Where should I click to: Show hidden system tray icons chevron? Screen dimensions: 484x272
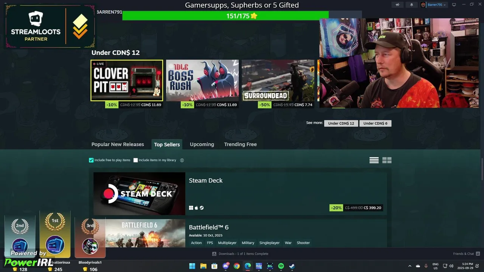(x=410, y=266)
